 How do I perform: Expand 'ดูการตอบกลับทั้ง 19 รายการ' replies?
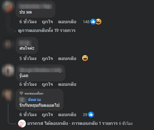[x=47, y=30]
